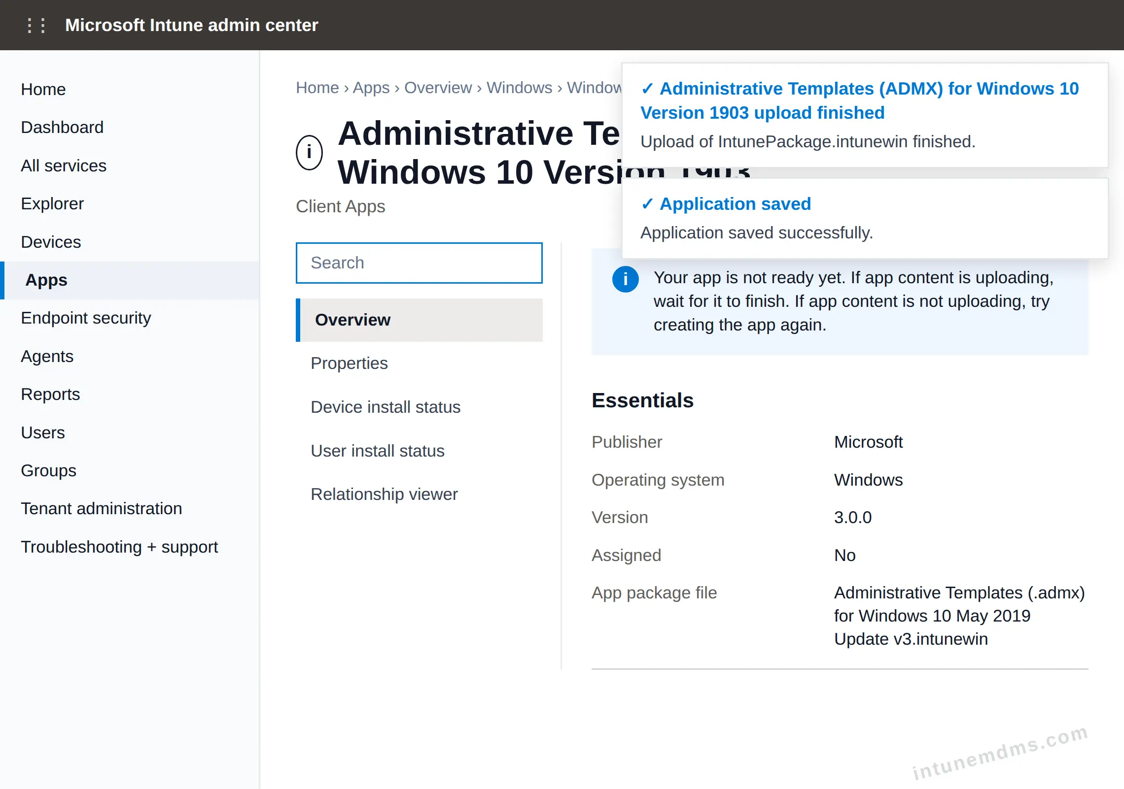
Task: Click the ADMX upload finished notification title
Action: (860, 100)
